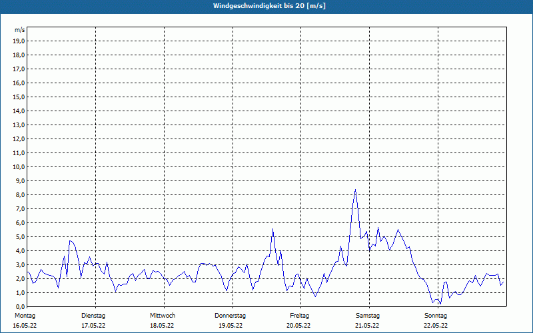Click the 'Mittwoch' day label
The width and height of the screenshot is (533, 333).
pos(163,316)
